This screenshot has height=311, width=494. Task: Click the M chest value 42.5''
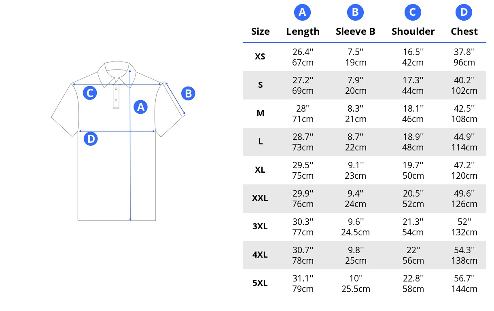(464, 108)
